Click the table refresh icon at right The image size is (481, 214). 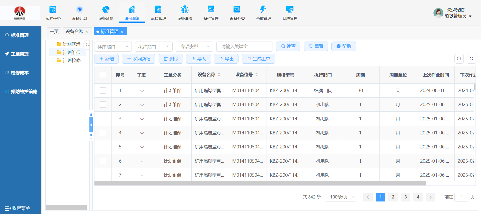click(x=471, y=59)
